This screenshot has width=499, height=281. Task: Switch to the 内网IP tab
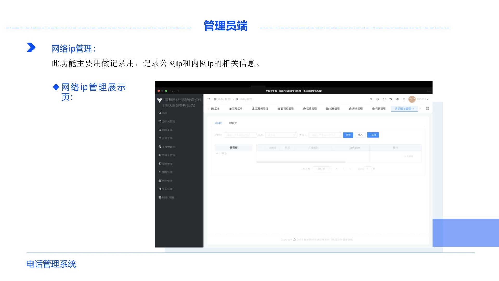coord(233,123)
